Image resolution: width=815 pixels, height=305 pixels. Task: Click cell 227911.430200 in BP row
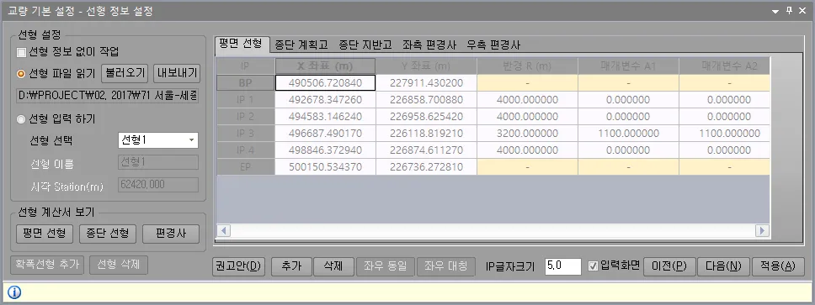pos(426,83)
